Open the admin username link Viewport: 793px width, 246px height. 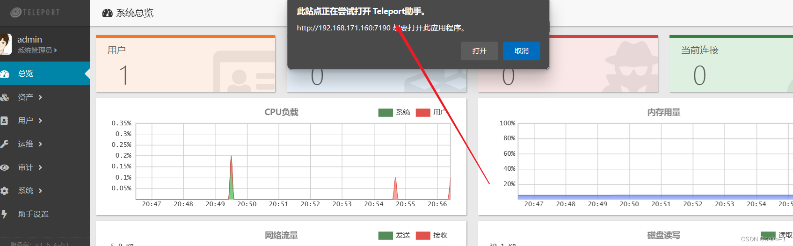click(29, 40)
